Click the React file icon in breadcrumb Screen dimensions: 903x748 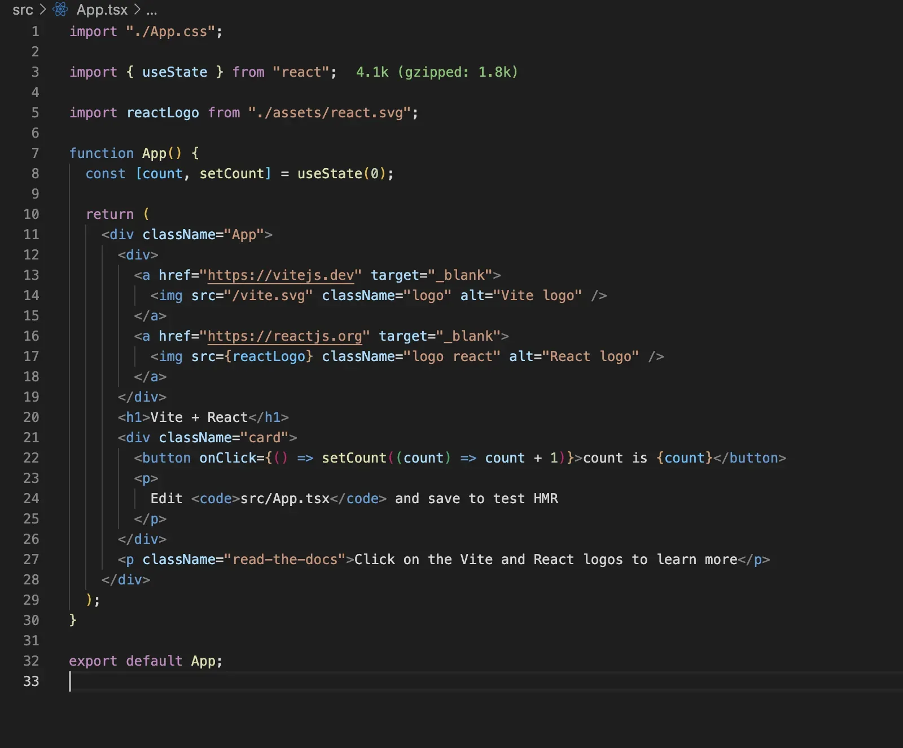[x=60, y=10]
